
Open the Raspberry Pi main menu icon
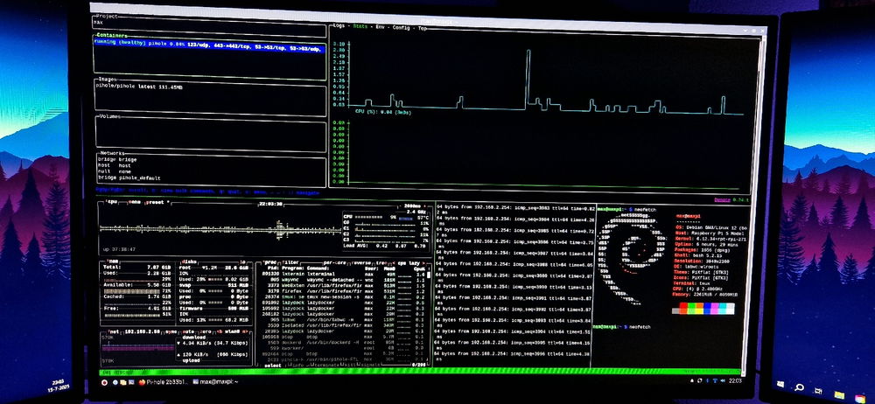tap(104, 382)
